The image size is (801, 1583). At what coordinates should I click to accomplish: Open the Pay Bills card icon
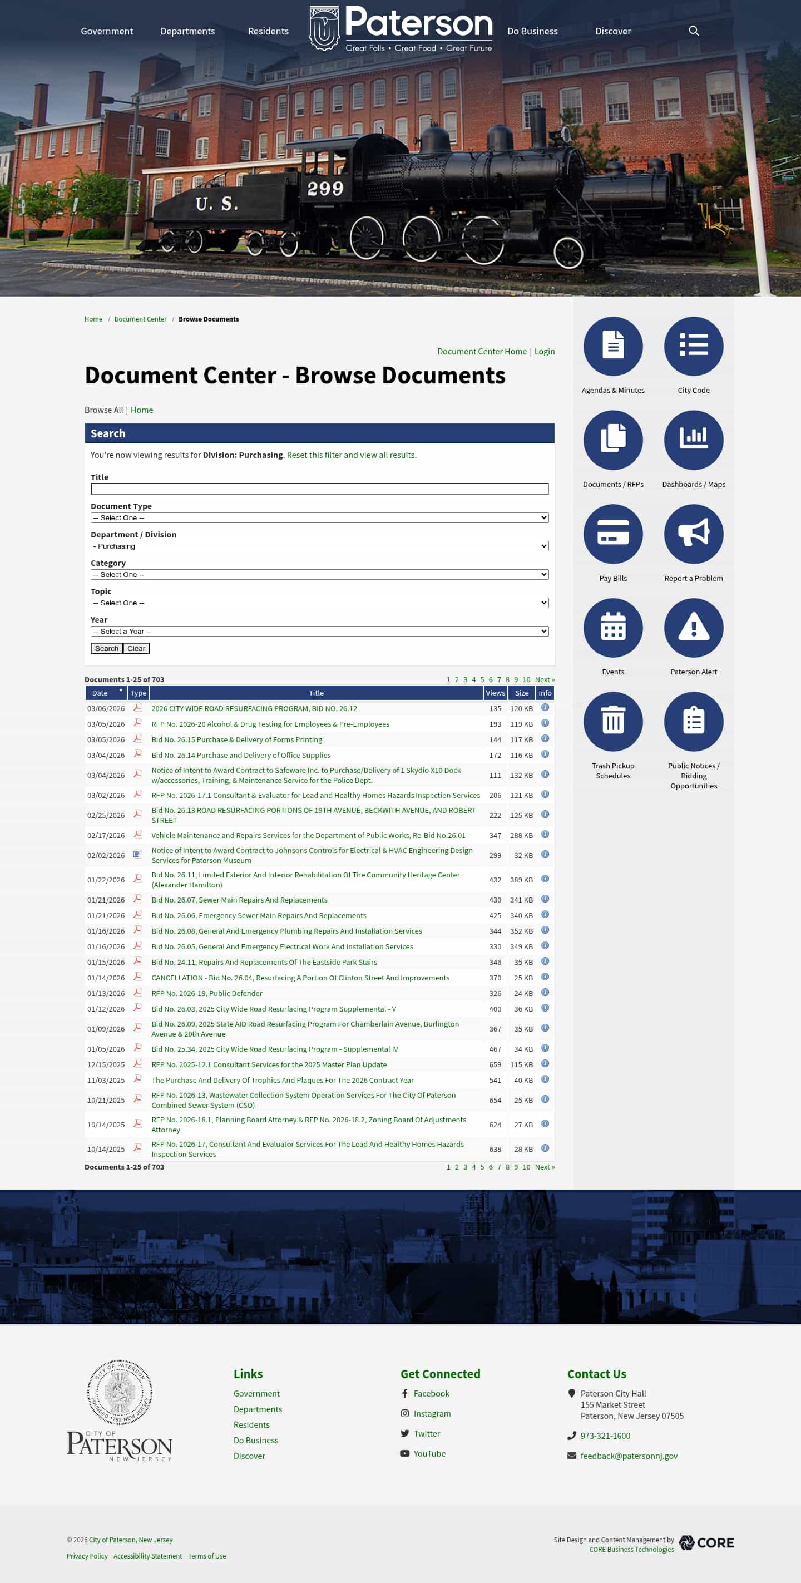tap(612, 534)
